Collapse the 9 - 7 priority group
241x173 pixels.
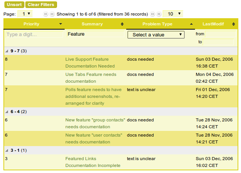tap(7, 51)
